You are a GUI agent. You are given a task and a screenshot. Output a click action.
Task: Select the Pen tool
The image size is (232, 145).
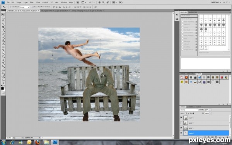(x=3, y=60)
